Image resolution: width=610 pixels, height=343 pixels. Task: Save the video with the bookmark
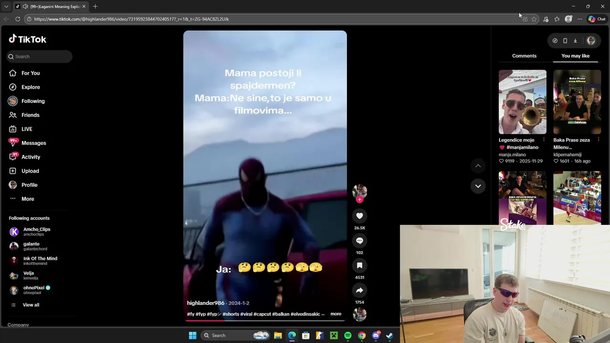point(359,265)
